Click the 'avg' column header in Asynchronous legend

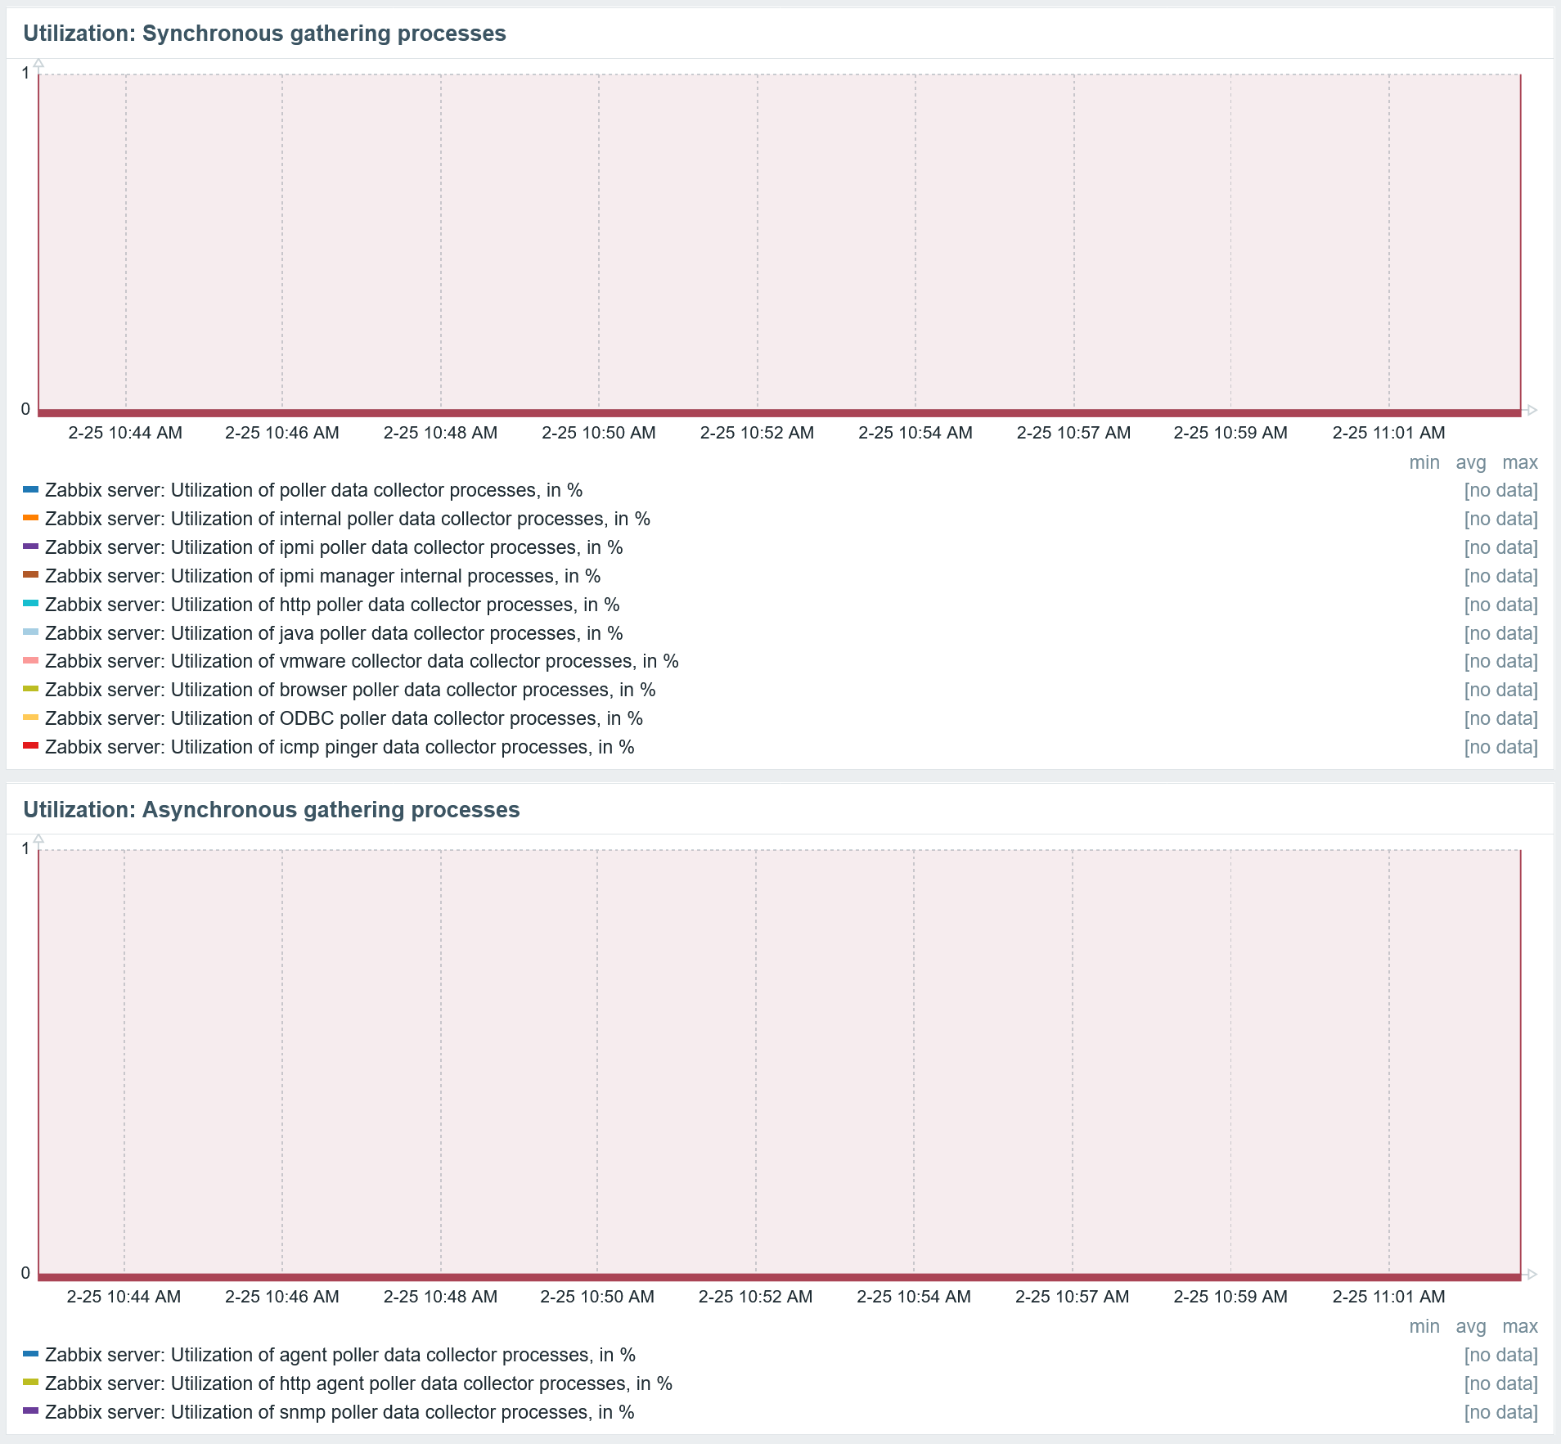1470,1327
